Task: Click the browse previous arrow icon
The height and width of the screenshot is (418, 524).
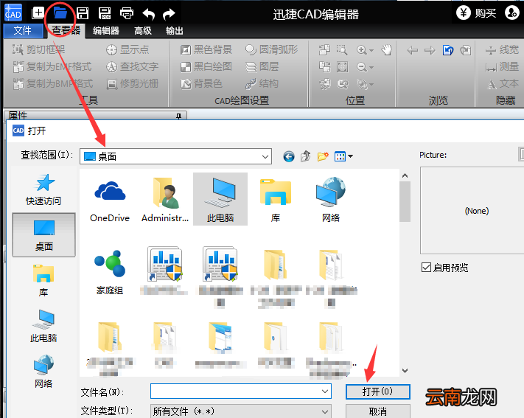Action: coord(413,50)
